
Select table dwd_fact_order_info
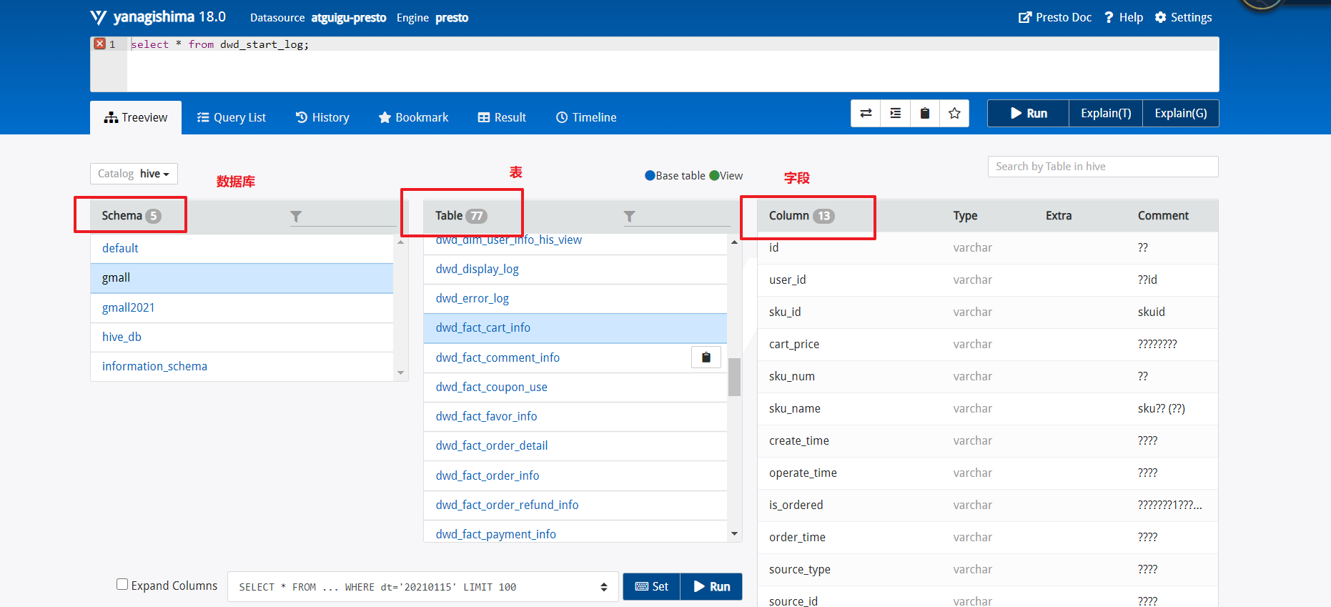pos(575,475)
